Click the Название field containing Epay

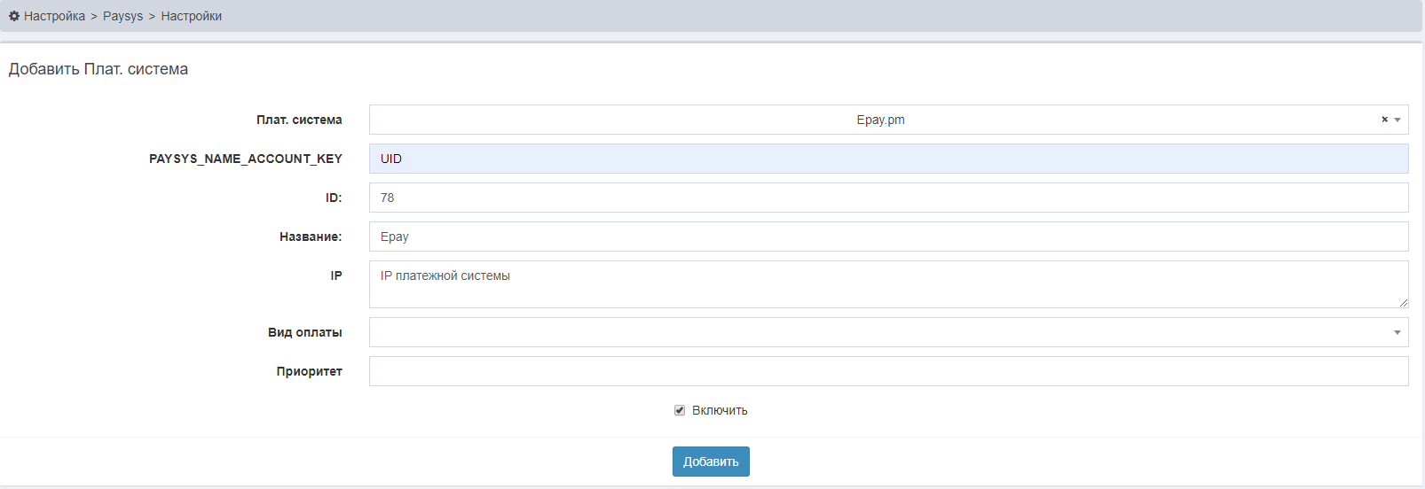[x=888, y=237]
